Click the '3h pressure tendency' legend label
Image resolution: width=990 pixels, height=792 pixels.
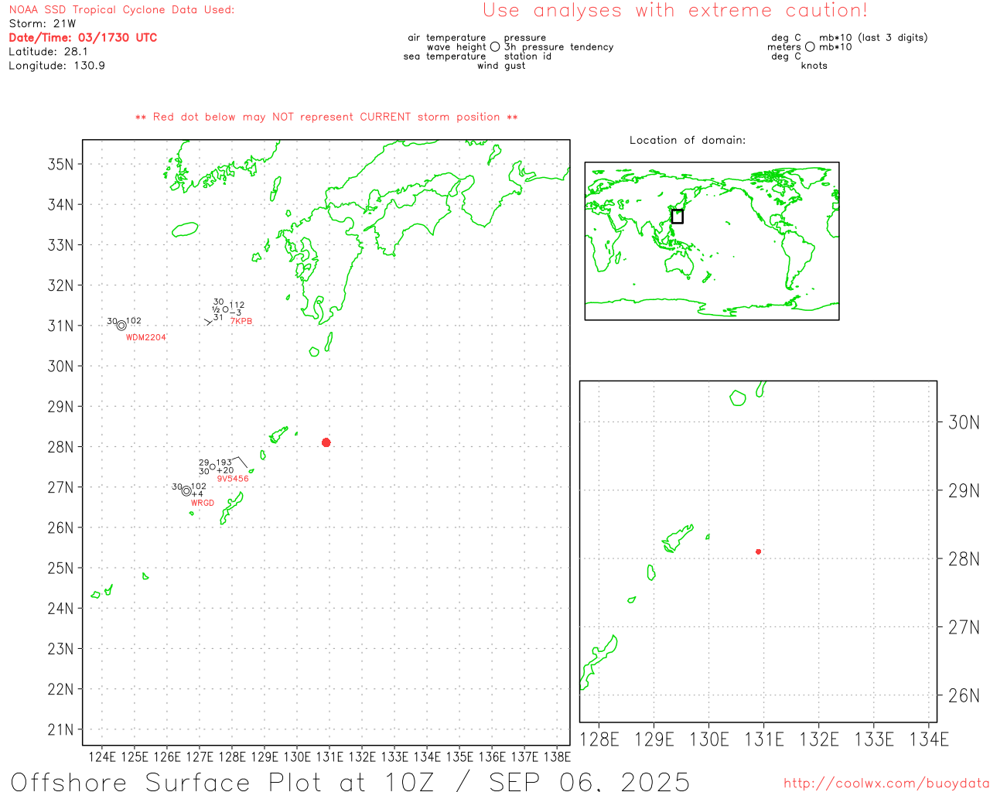tap(559, 47)
